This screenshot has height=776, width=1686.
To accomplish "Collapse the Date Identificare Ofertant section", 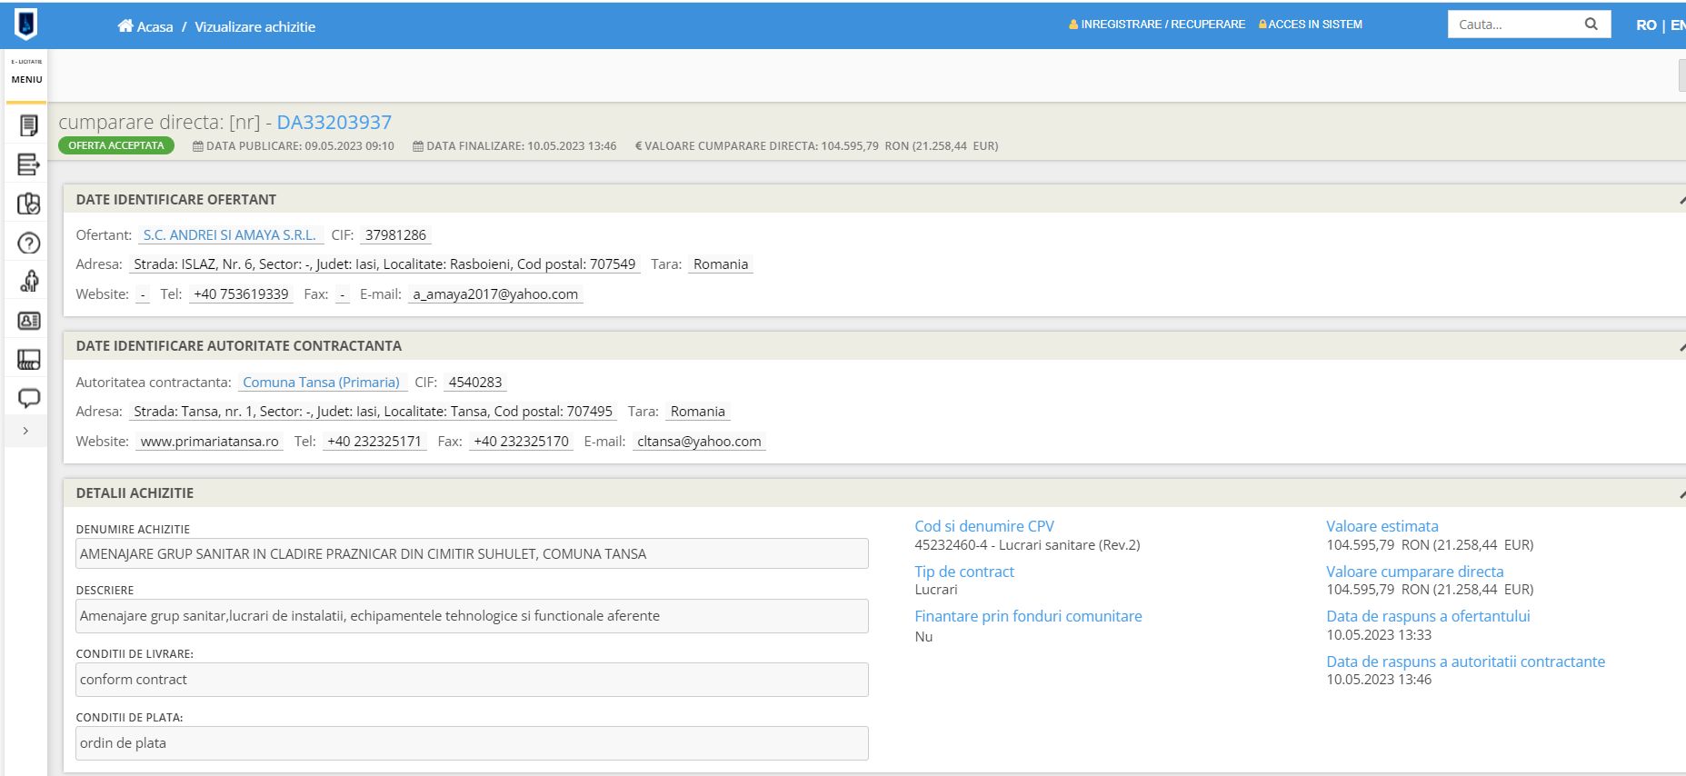I will (x=1681, y=200).
